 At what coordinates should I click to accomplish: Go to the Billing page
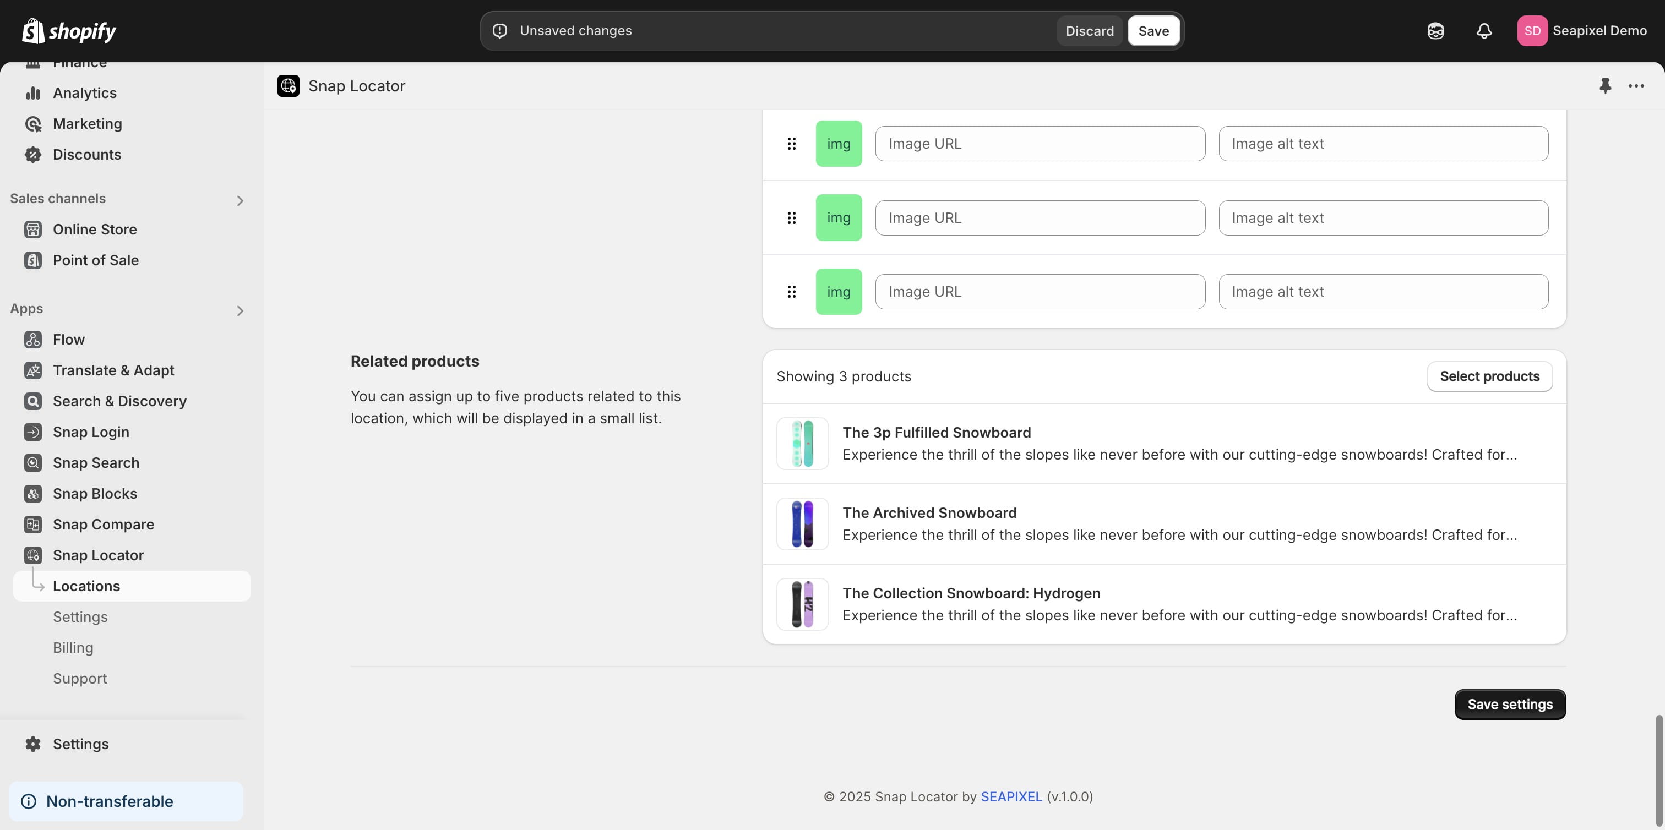click(x=73, y=648)
